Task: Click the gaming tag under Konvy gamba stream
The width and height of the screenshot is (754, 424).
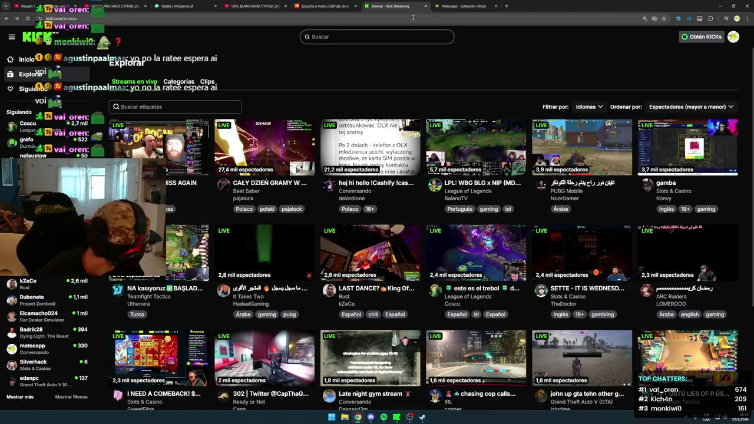Action: point(706,209)
